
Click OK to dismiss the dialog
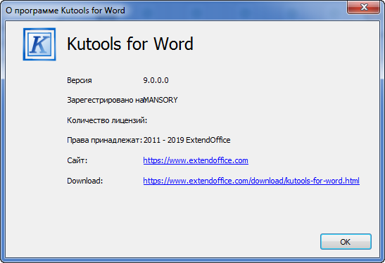click(346, 242)
